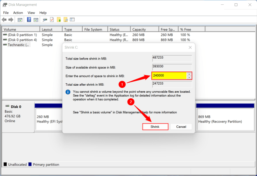Open the Action menu
This screenshot has width=257, height=176.
(x=18, y=13)
